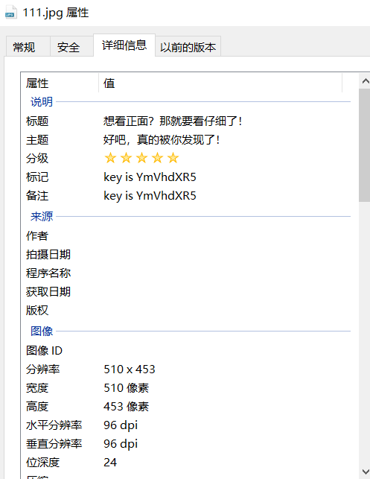Select the 分辨率 property label
The height and width of the screenshot is (479, 370).
coord(42,369)
